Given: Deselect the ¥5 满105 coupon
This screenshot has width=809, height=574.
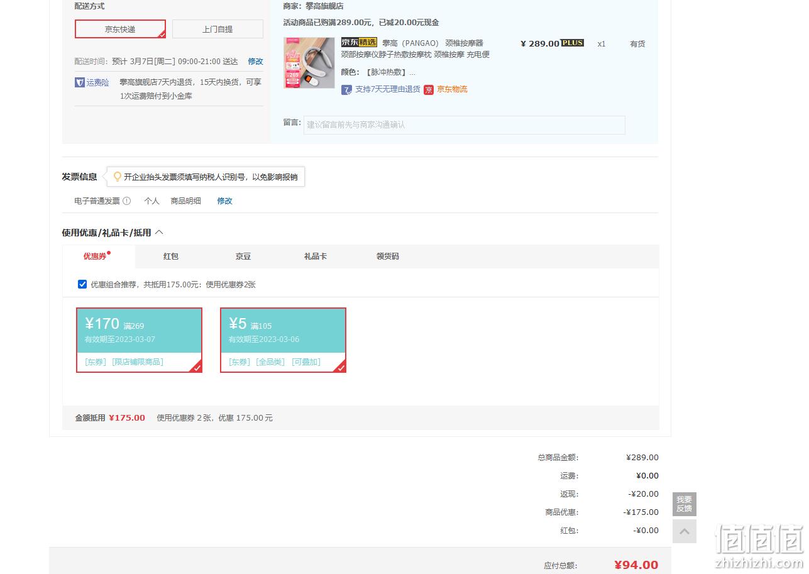Looking at the screenshot, I should click(x=283, y=340).
